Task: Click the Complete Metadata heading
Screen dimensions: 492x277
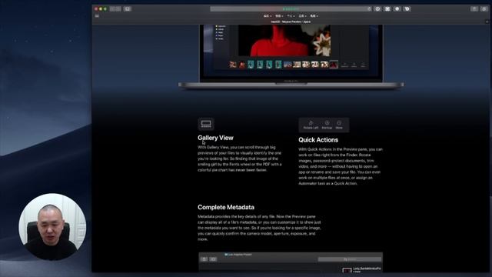Action: pos(226,207)
